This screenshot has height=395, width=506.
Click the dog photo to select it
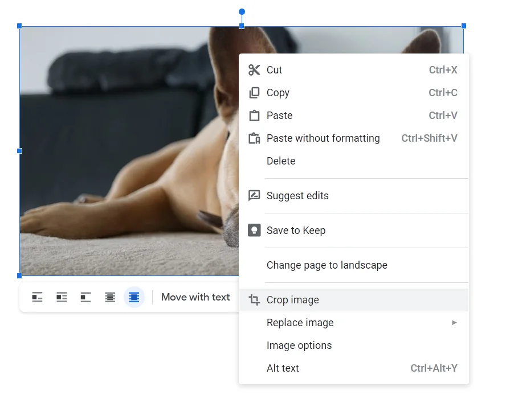(129, 151)
